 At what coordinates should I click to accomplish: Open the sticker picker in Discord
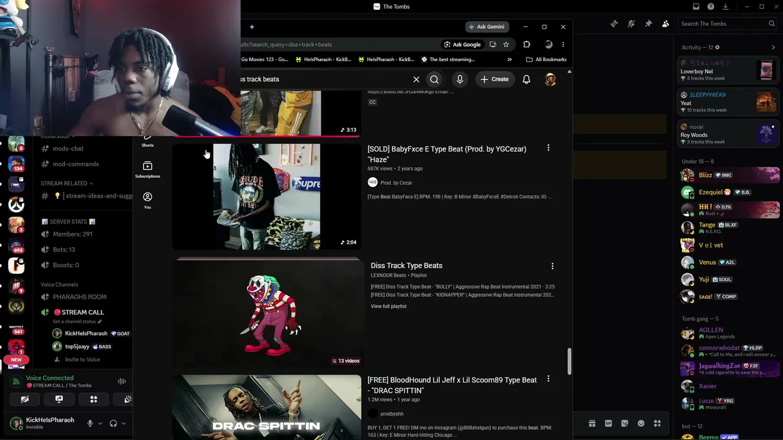pos(625,424)
